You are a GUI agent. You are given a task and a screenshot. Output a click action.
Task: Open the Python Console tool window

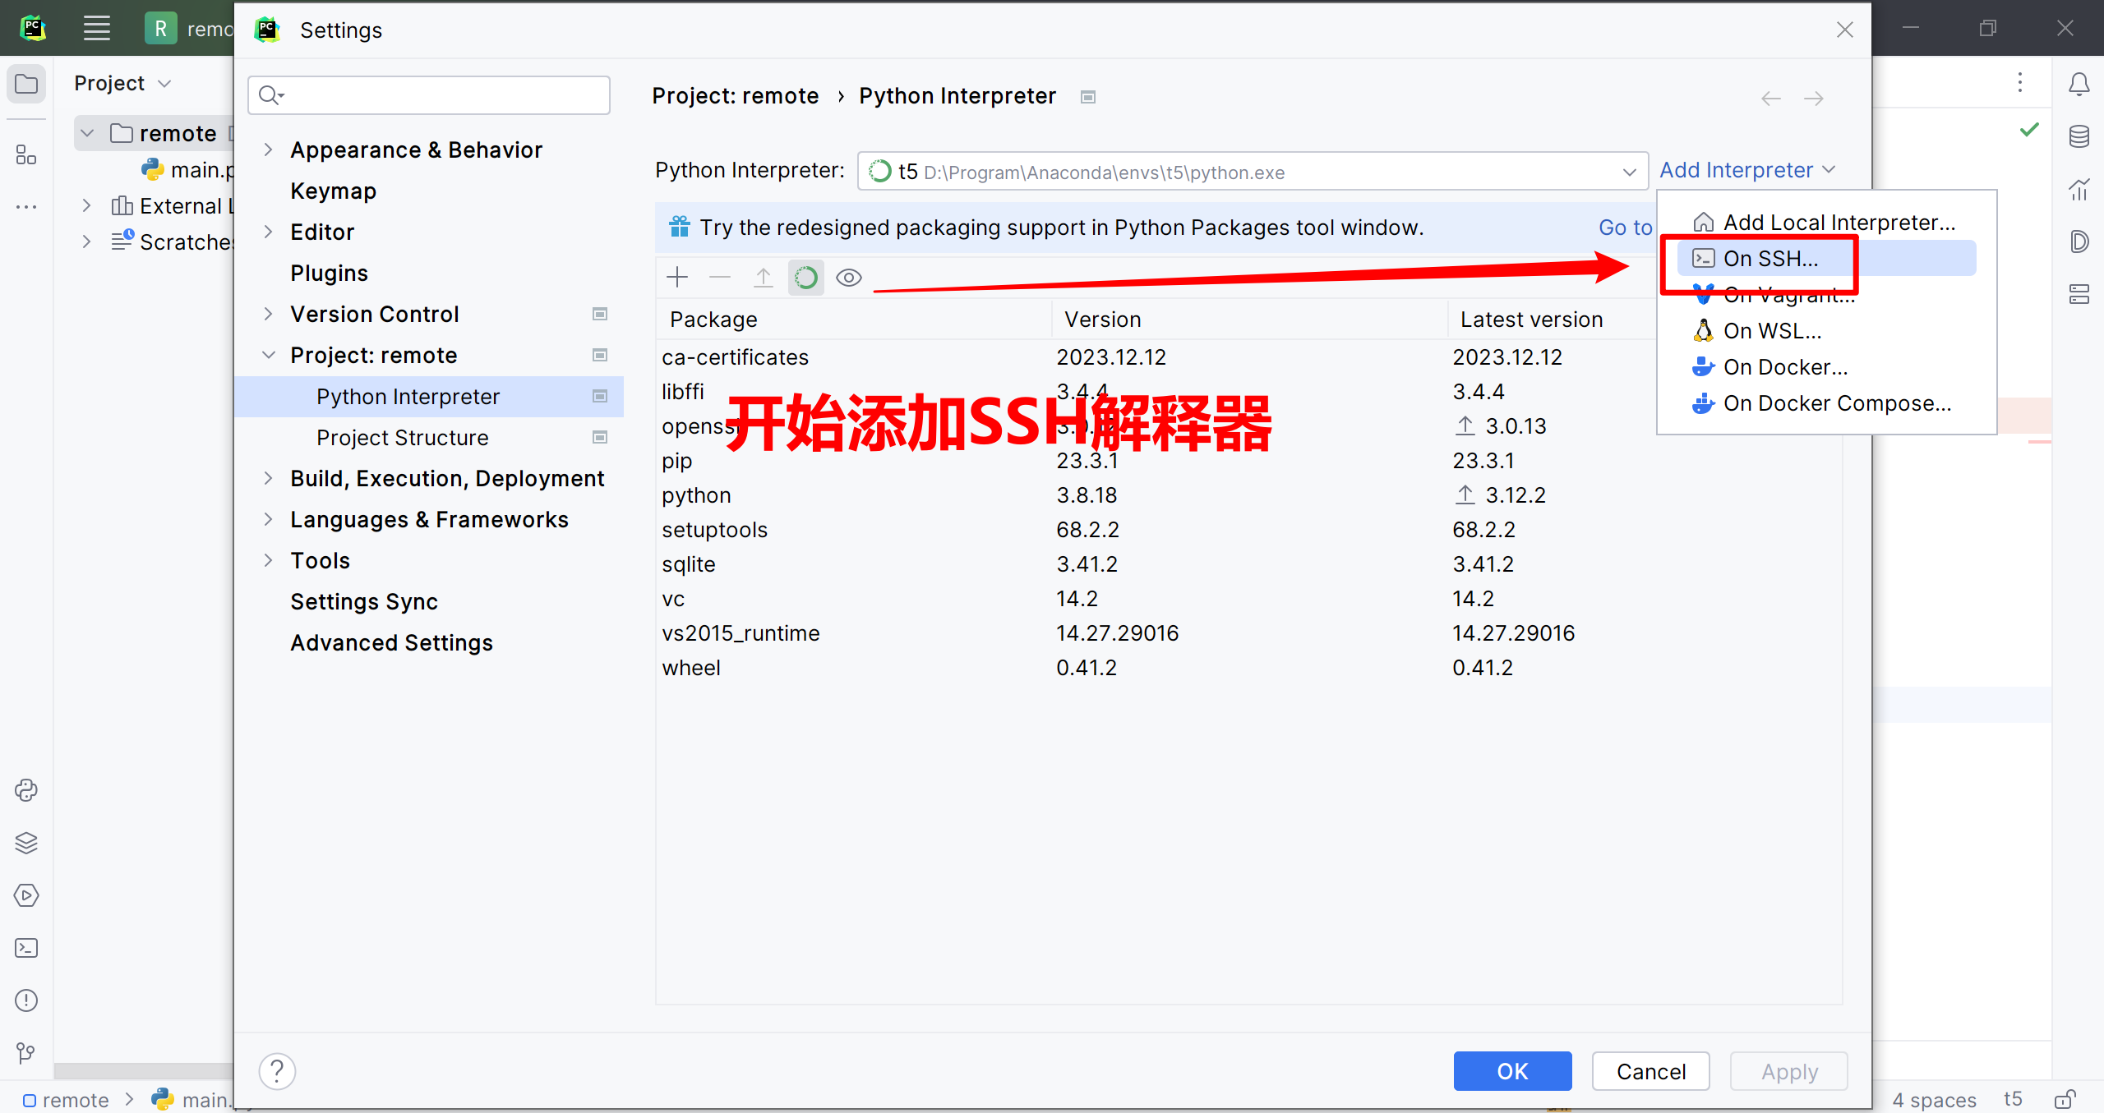click(26, 790)
